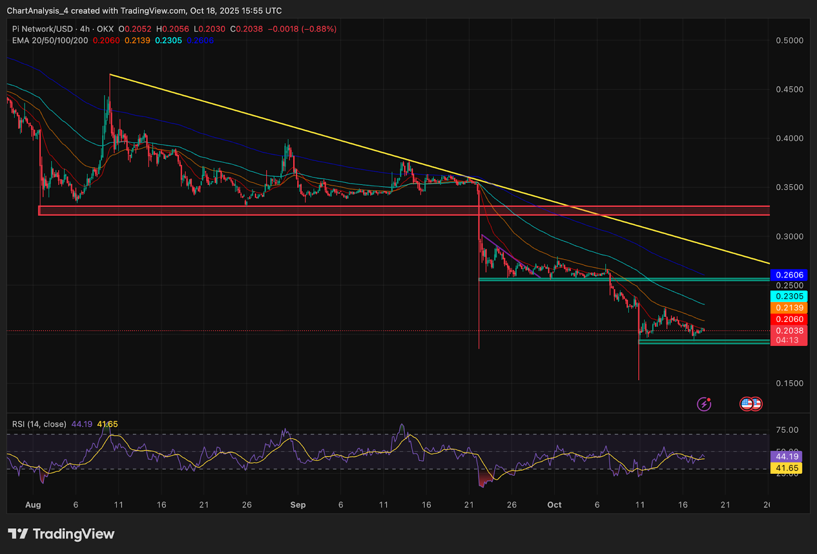The height and width of the screenshot is (554, 817).
Task: Click the Sep label on the time axis
Action: tap(298, 505)
